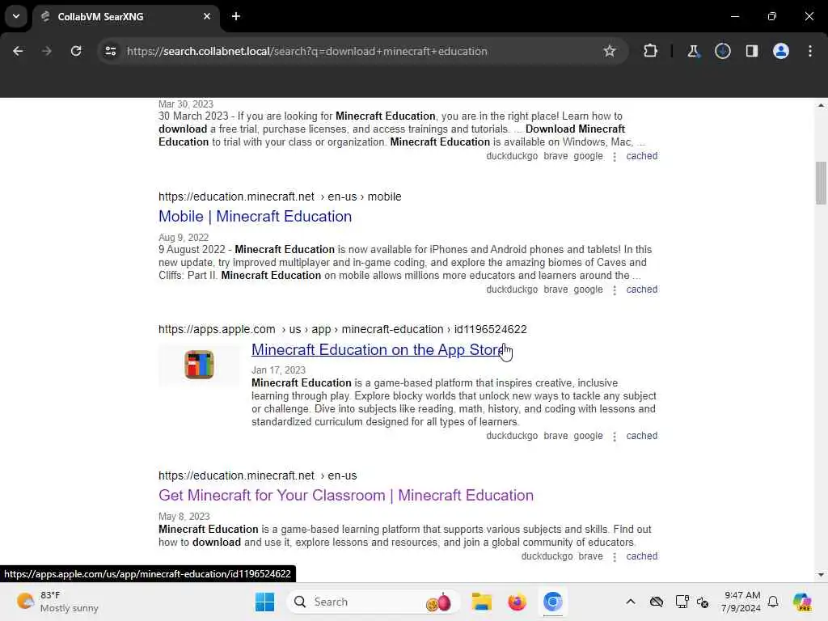The width and height of the screenshot is (828, 621).
Task: Open File Explorer from taskbar
Action: click(x=482, y=602)
